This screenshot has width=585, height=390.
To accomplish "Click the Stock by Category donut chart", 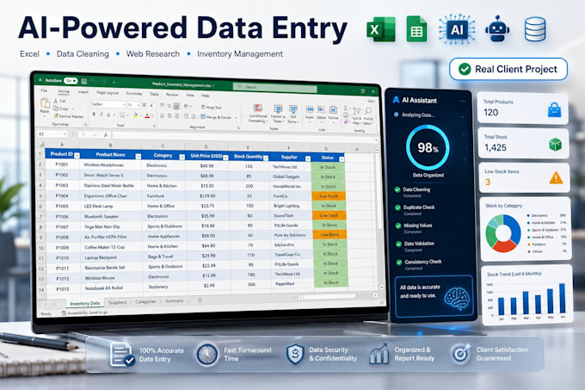I will tap(503, 232).
